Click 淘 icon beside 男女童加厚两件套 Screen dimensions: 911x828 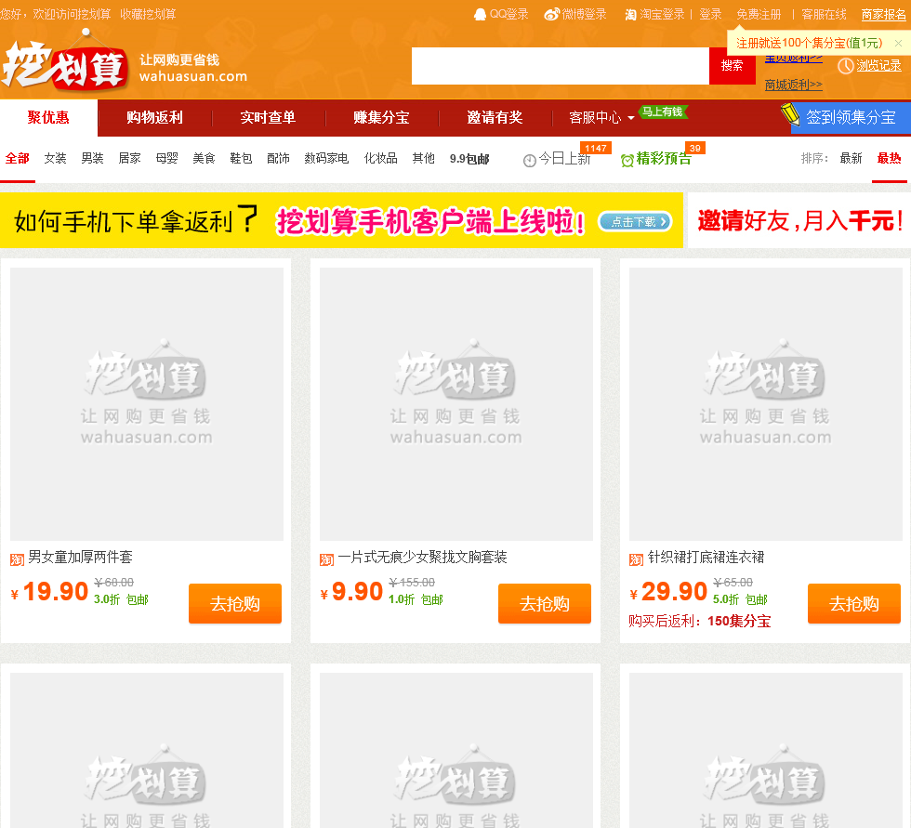[17, 559]
